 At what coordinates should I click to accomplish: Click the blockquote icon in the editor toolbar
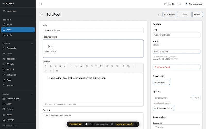click(96, 66)
